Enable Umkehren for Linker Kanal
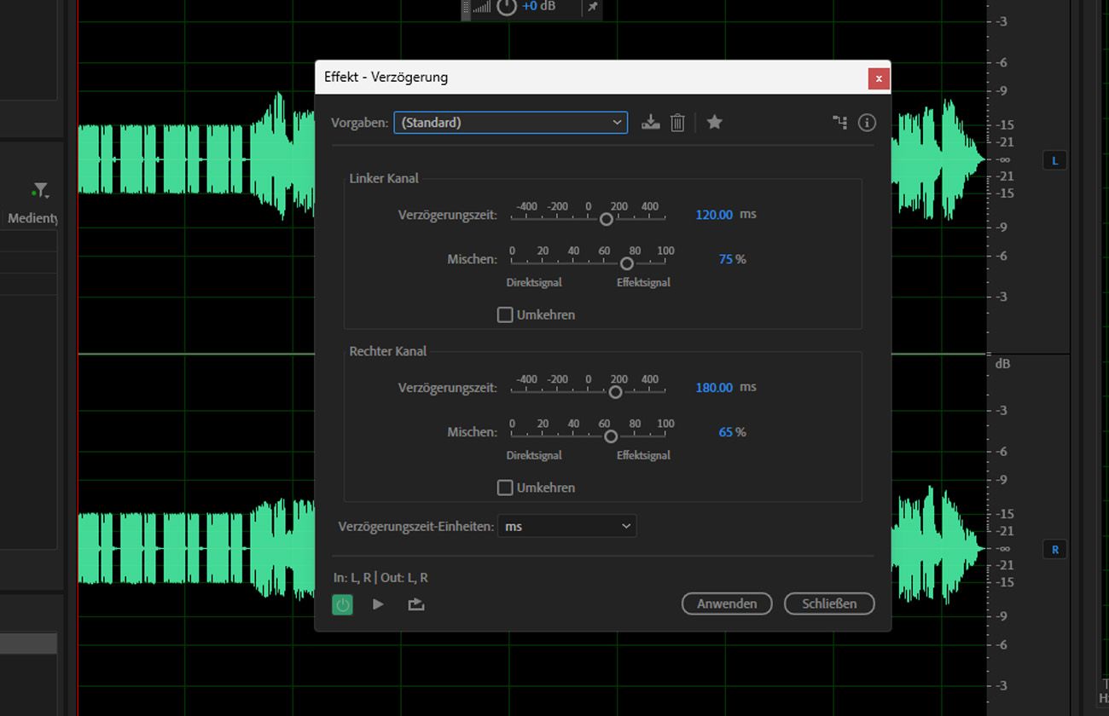The image size is (1109, 716). pos(505,315)
